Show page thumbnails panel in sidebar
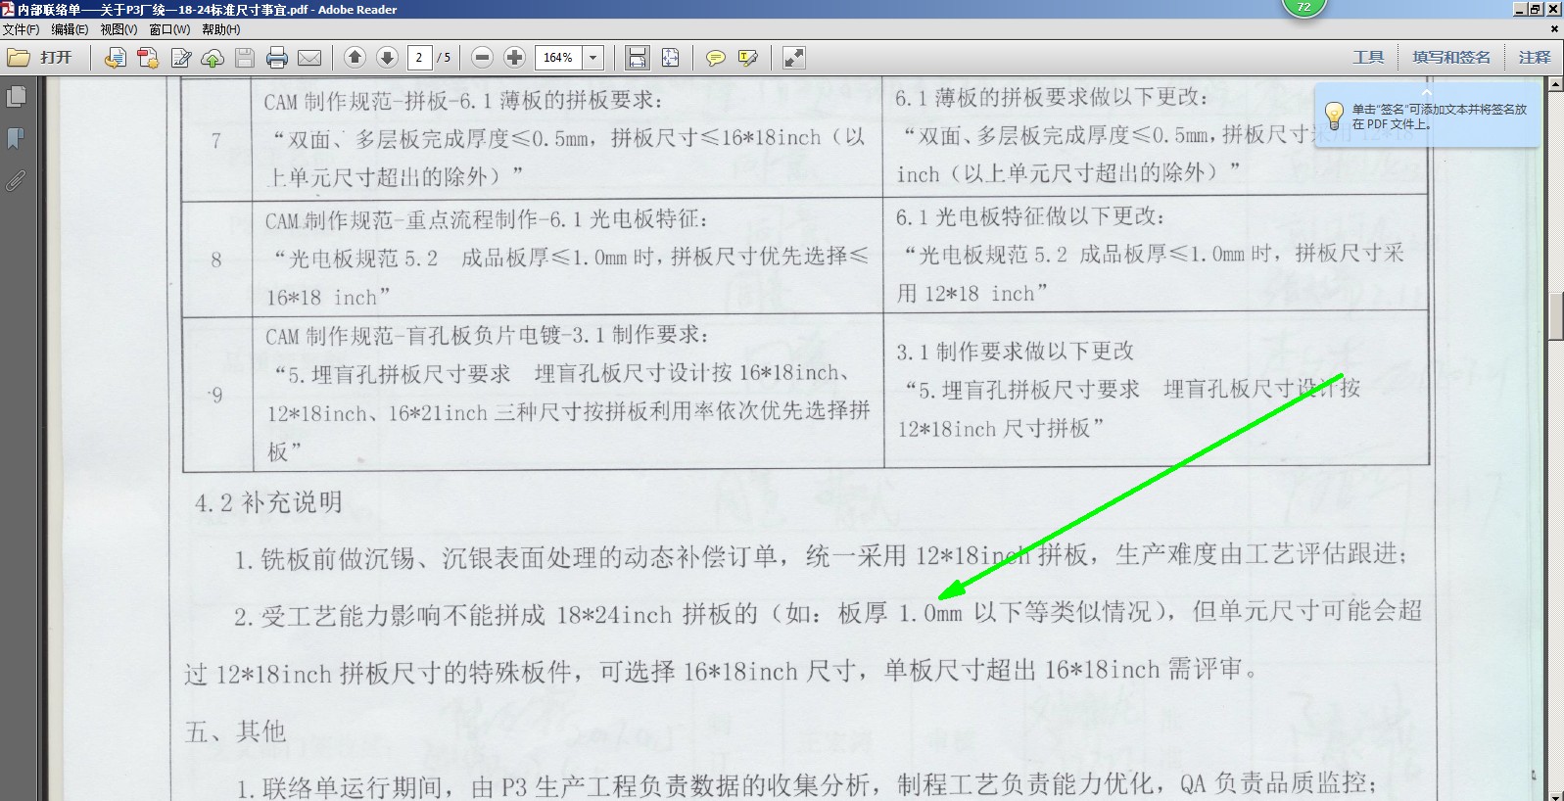 click(16, 97)
